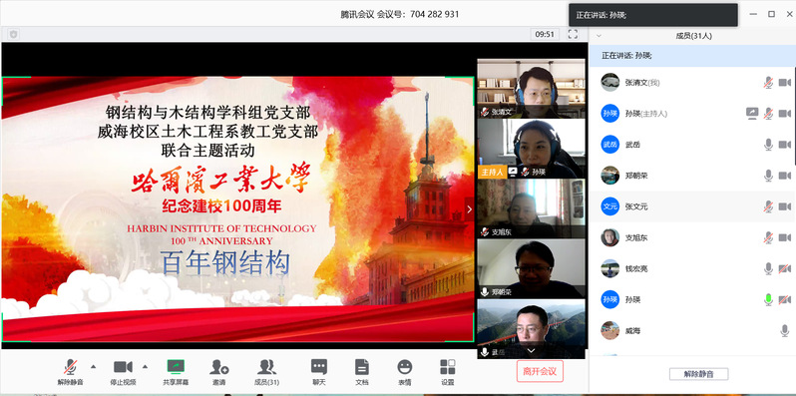The width and height of the screenshot is (796, 396).
Task: Toggle 武岳's microphone in the member list
Action: coord(768,145)
